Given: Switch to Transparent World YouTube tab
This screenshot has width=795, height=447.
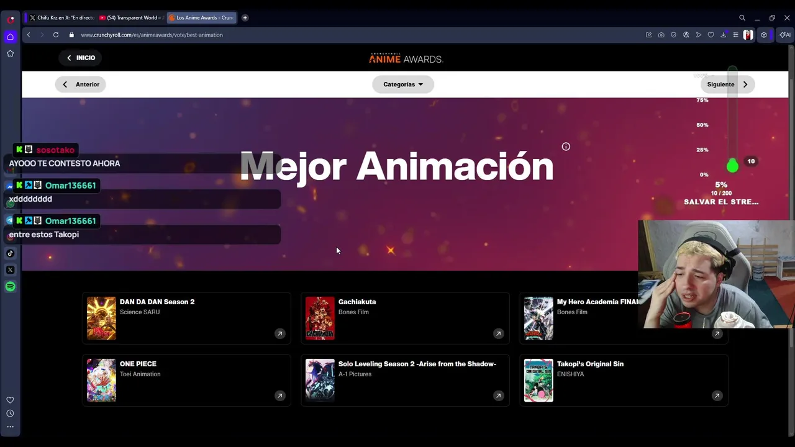Looking at the screenshot, I should [131, 18].
